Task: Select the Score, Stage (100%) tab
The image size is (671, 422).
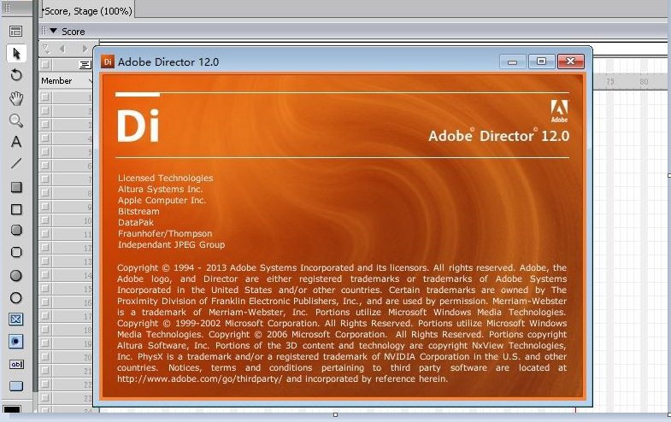Action: coord(87,11)
